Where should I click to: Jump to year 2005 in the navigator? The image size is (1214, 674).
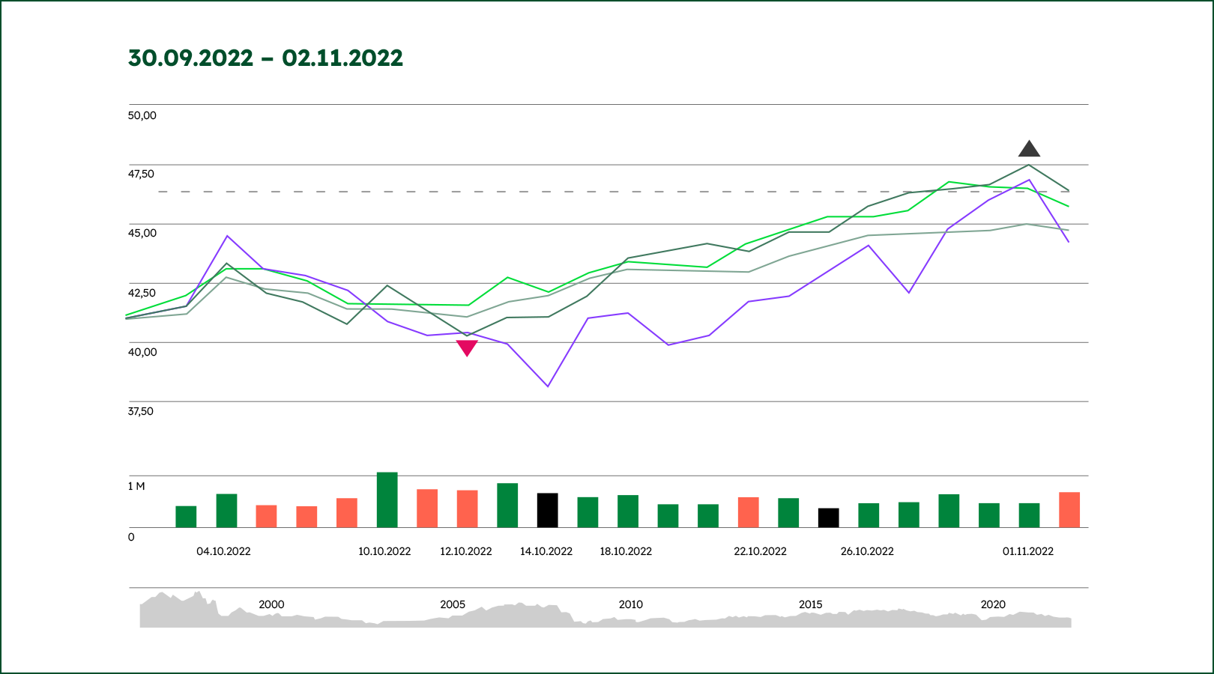click(453, 604)
